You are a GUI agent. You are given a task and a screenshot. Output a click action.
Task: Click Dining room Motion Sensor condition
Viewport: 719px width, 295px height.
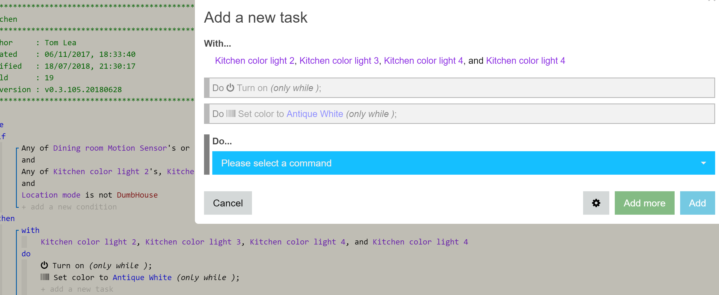click(110, 148)
